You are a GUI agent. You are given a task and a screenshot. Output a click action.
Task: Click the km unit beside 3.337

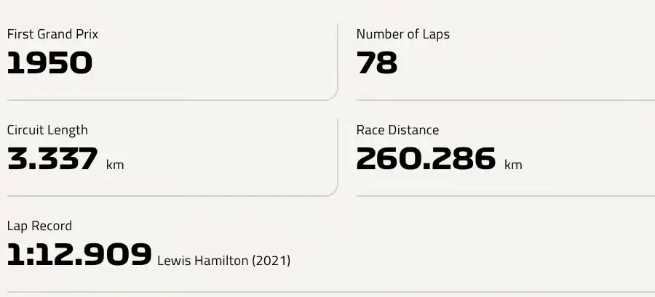(x=115, y=165)
